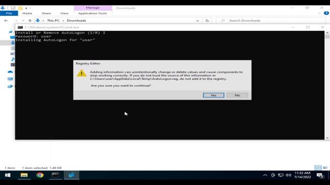Expand the ribbon with the chevron
The image size is (330, 185).
click(320, 13)
